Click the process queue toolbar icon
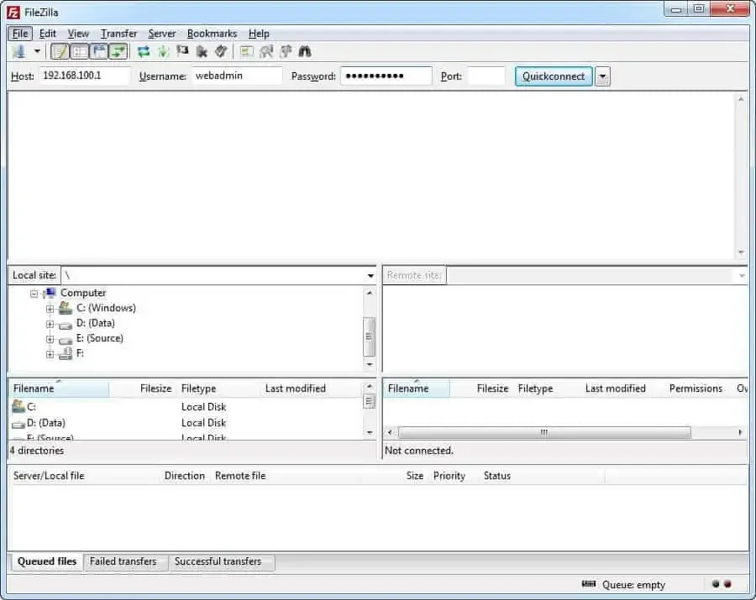756x600 pixels. click(x=163, y=52)
